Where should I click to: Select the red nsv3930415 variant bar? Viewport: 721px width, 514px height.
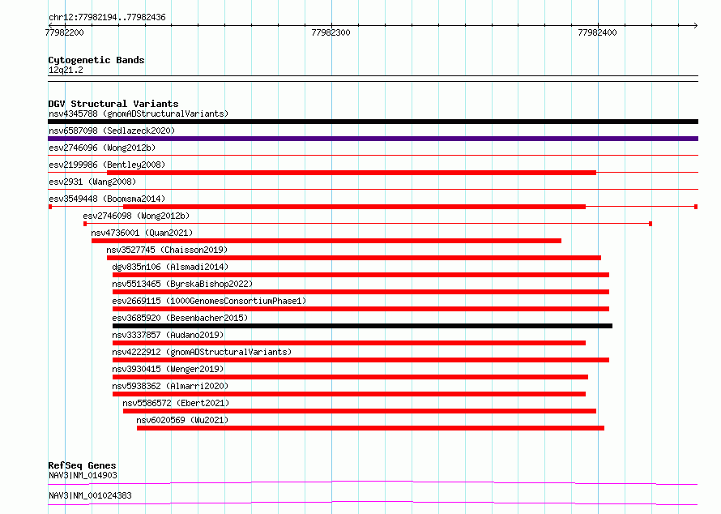pyautogui.click(x=350, y=377)
